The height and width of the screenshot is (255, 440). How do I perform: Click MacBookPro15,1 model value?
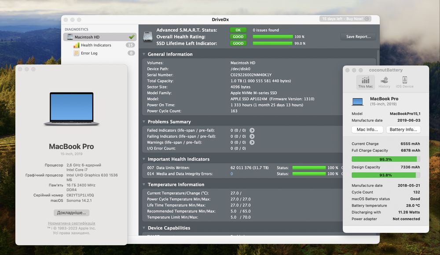click(405, 114)
